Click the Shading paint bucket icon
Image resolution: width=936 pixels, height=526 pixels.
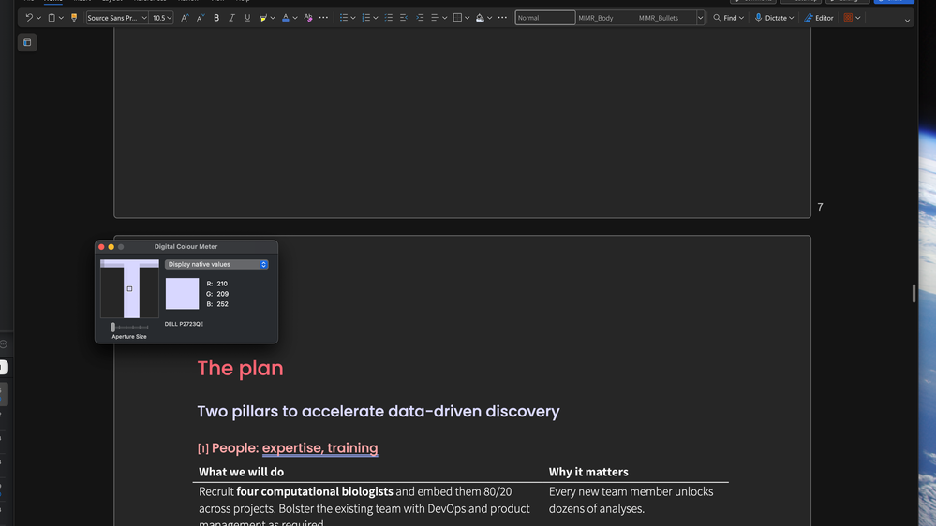[480, 18]
